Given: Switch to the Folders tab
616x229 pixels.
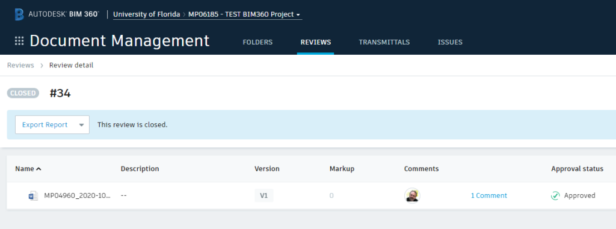Looking at the screenshot, I should point(257,42).
